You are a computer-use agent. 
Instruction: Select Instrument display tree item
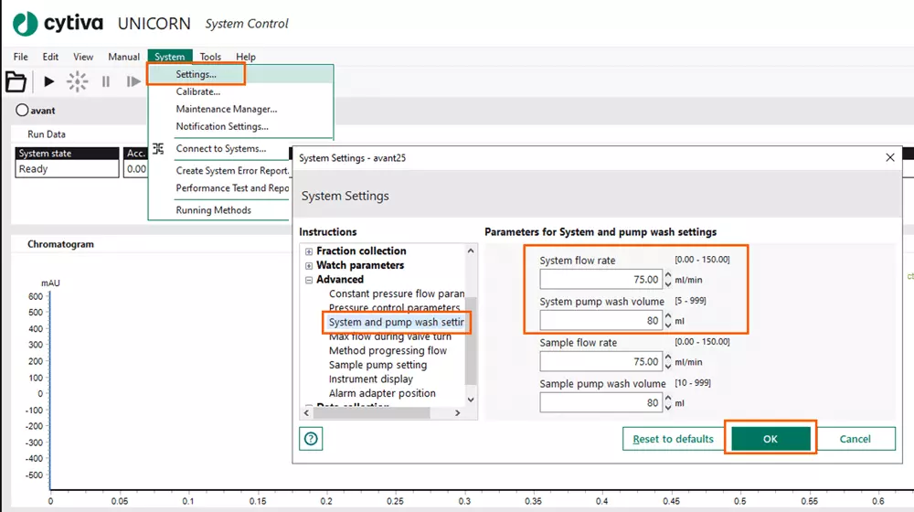(371, 379)
